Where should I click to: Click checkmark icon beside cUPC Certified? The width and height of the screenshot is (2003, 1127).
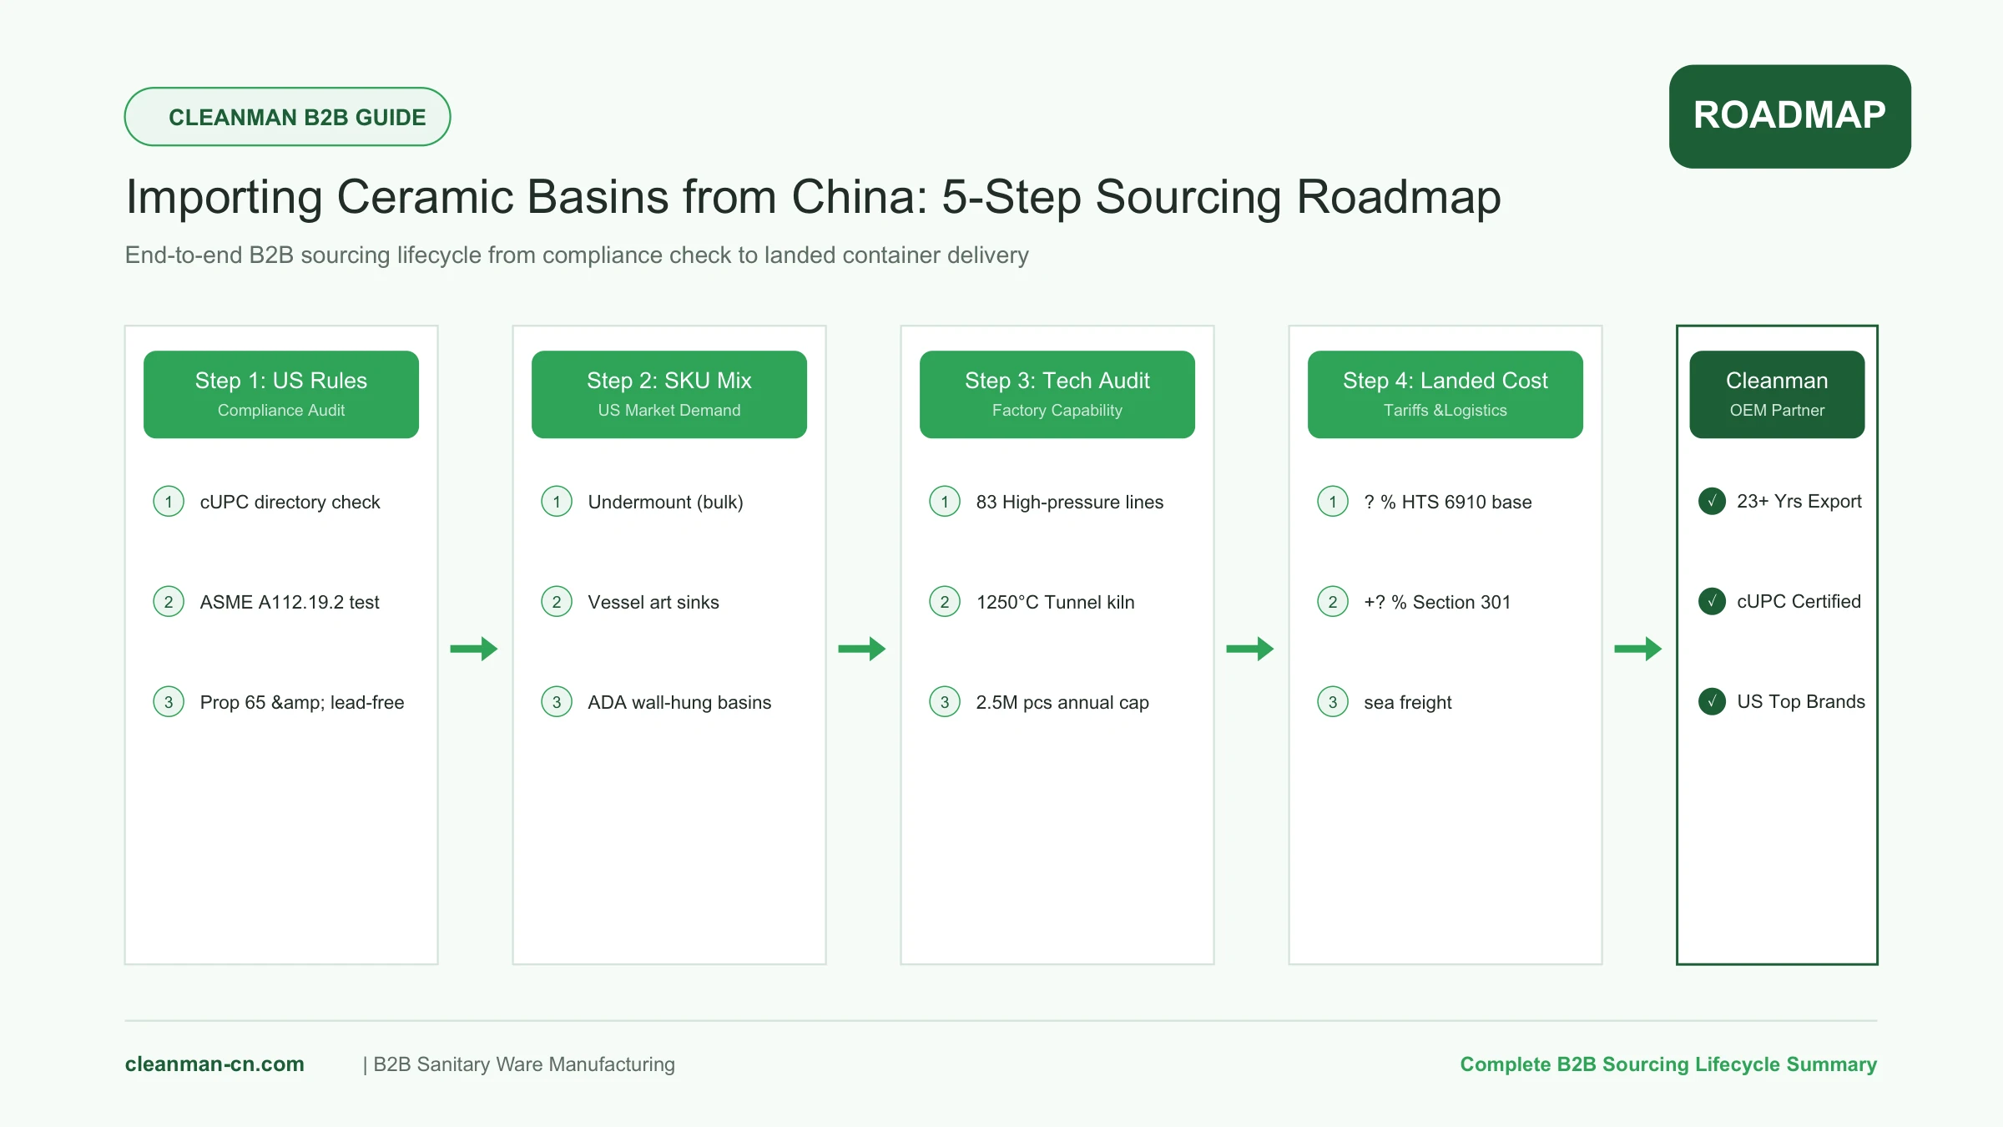(x=1712, y=602)
